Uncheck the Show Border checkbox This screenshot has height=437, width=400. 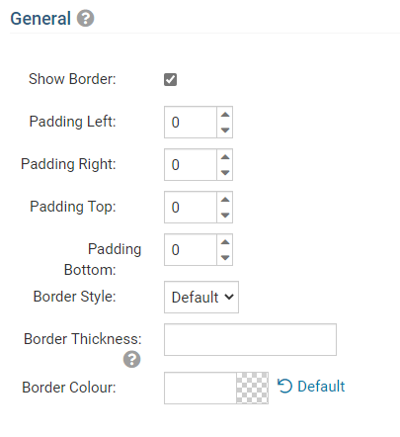coord(170,79)
